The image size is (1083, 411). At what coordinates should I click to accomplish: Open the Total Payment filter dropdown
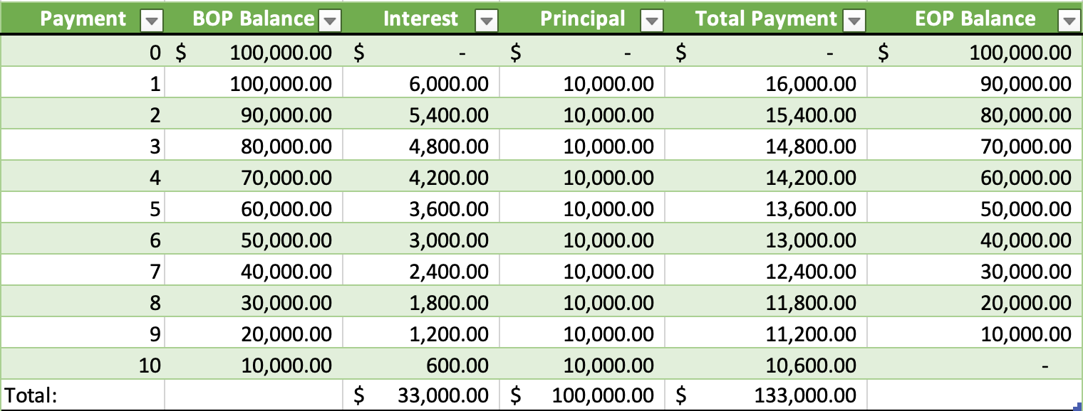[854, 21]
